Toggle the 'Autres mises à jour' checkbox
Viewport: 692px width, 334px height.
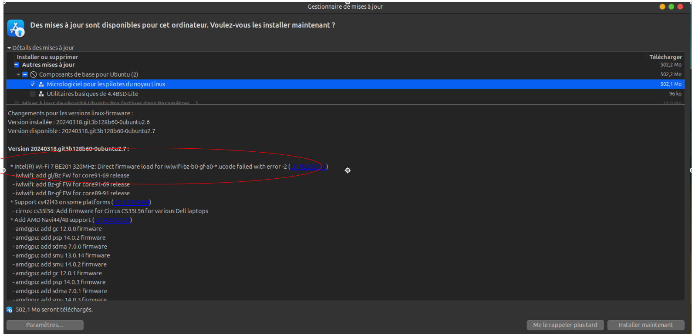coord(17,65)
